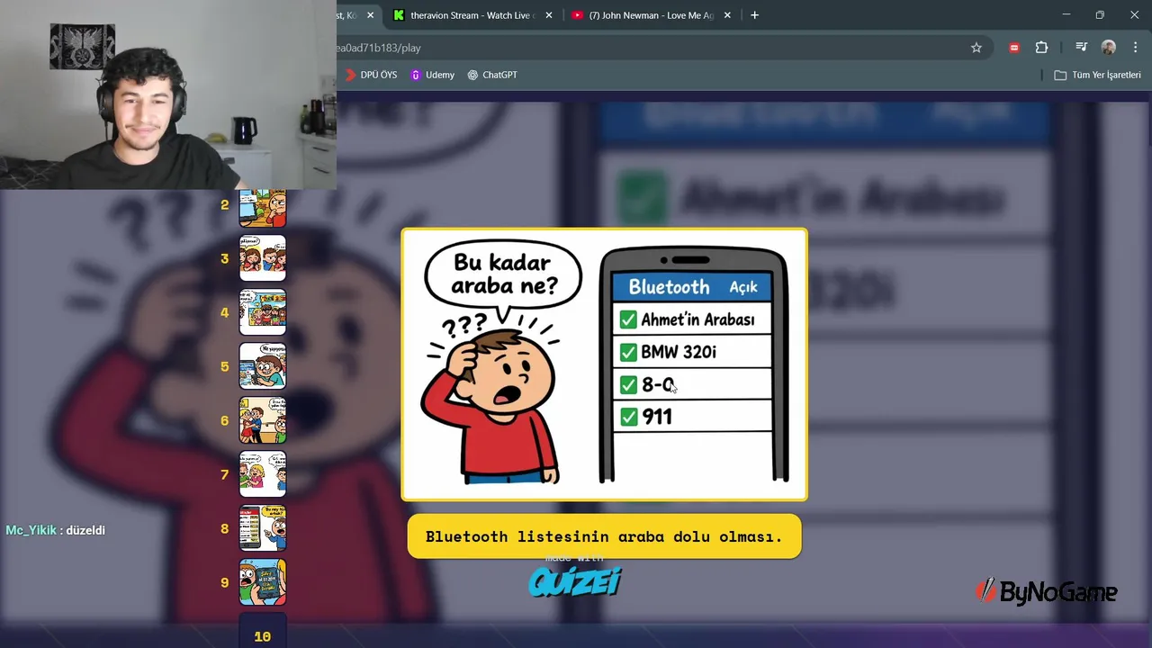Open the Chrome three-dot menu
1152x648 pixels.
pyautogui.click(x=1136, y=48)
